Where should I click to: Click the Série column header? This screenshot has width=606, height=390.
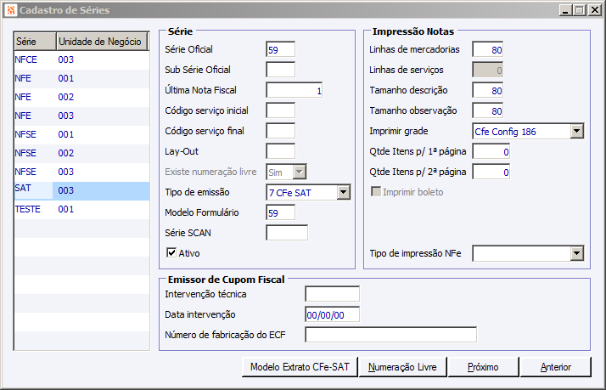[35, 42]
